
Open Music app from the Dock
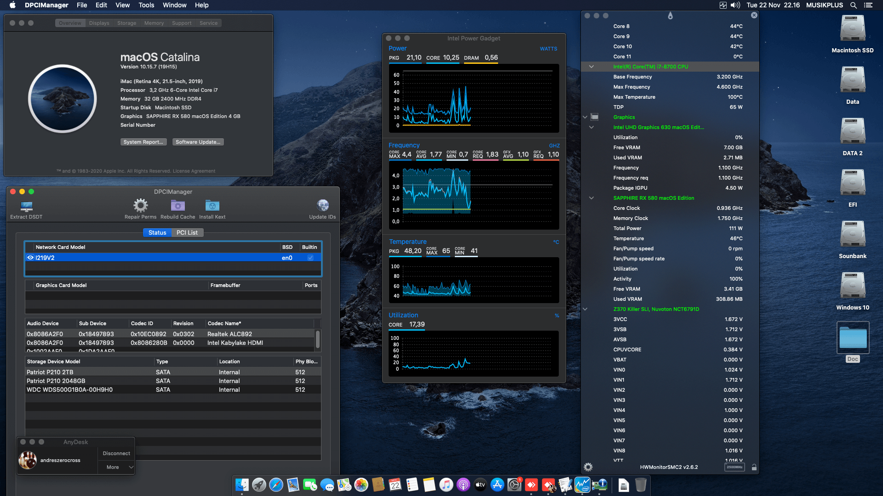[x=446, y=485]
